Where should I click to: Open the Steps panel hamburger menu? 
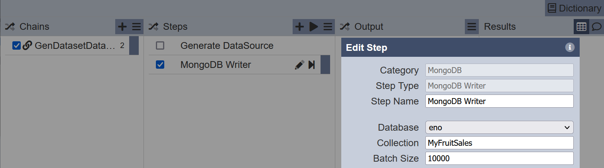(328, 27)
